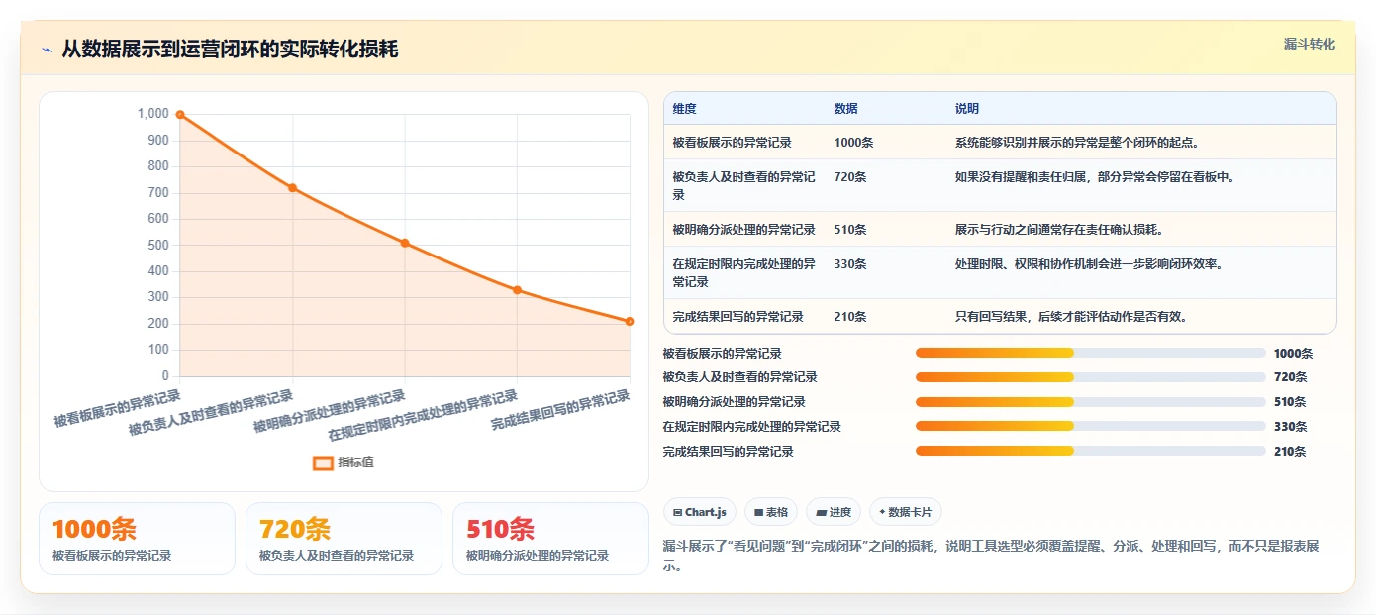Click table cell 210条
1376x615 pixels.
pos(850,317)
